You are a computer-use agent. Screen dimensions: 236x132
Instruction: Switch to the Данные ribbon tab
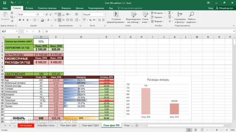click(80, 8)
